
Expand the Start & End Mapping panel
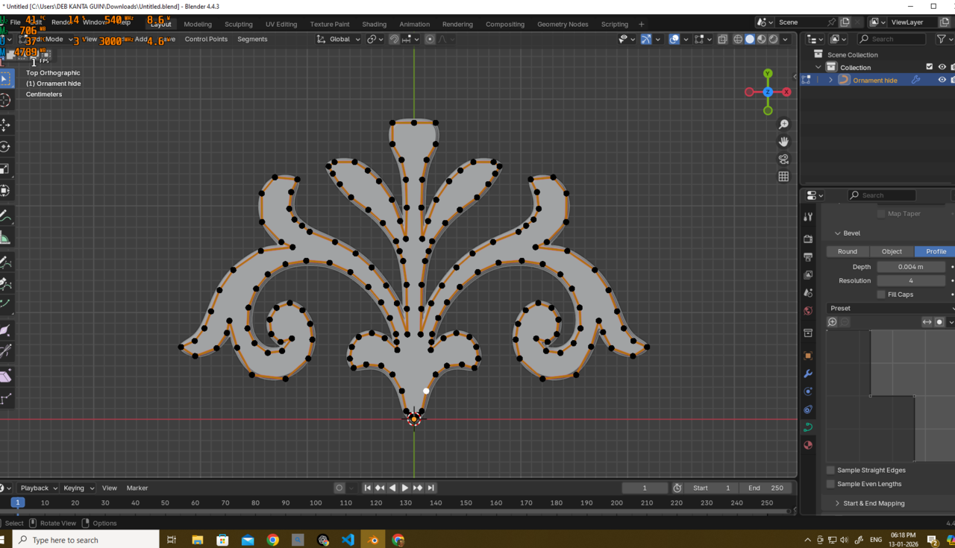[873, 503]
